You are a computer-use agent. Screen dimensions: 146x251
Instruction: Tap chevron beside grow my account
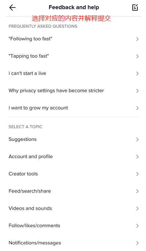(138, 108)
